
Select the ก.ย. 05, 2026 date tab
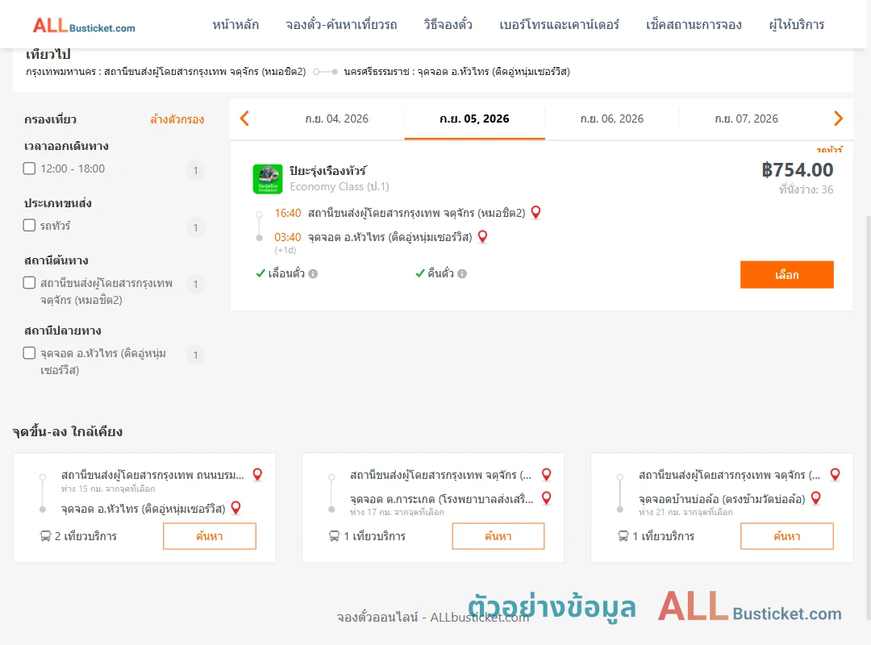pyautogui.click(x=474, y=119)
